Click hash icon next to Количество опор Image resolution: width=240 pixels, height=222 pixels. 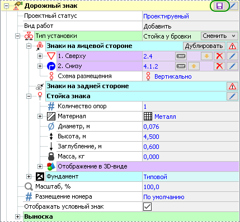[x=51, y=107]
